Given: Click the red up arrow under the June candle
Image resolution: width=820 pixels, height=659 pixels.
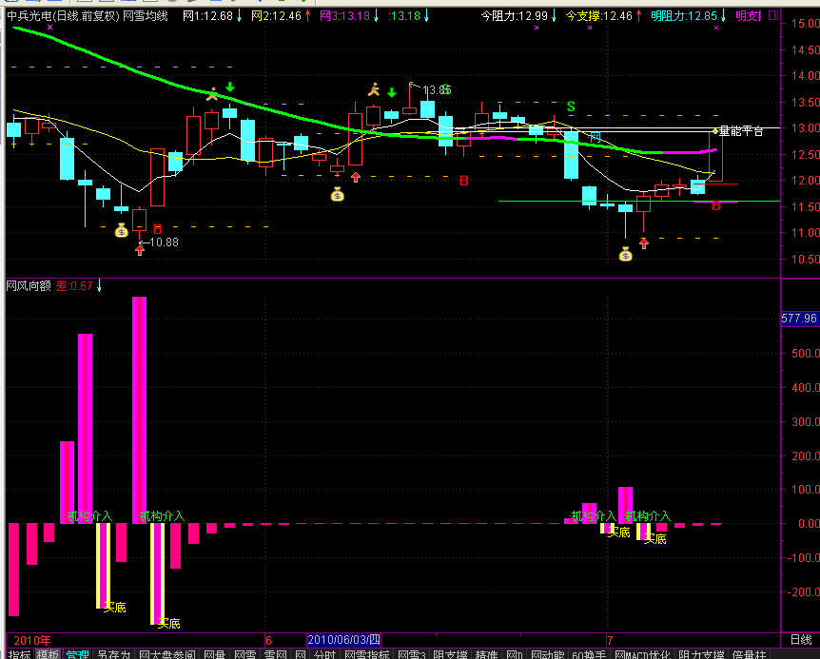Looking at the screenshot, I should (356, 177).
